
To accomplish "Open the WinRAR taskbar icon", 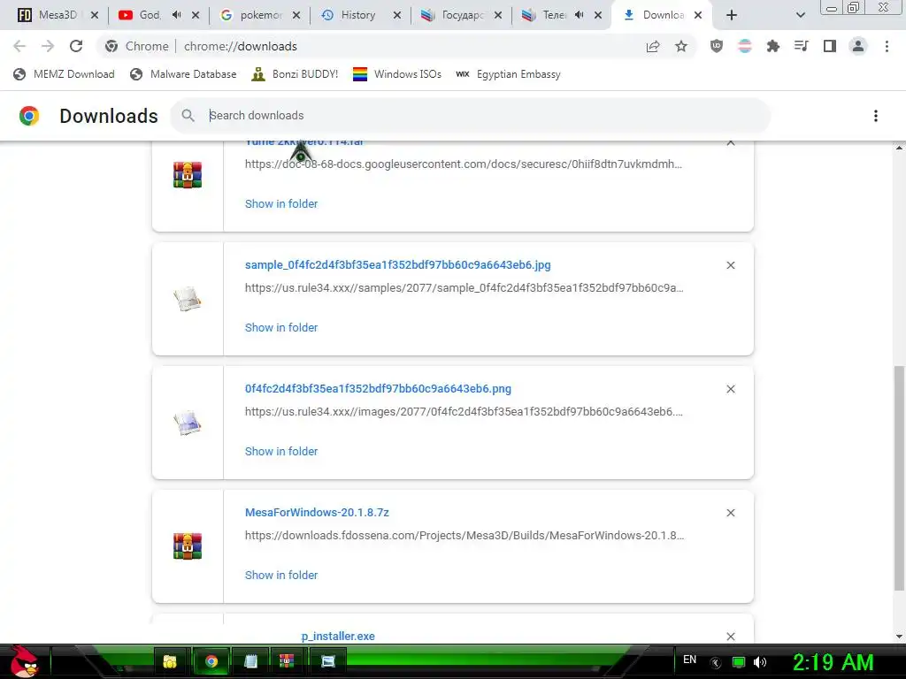I will [x=287, y=661].
